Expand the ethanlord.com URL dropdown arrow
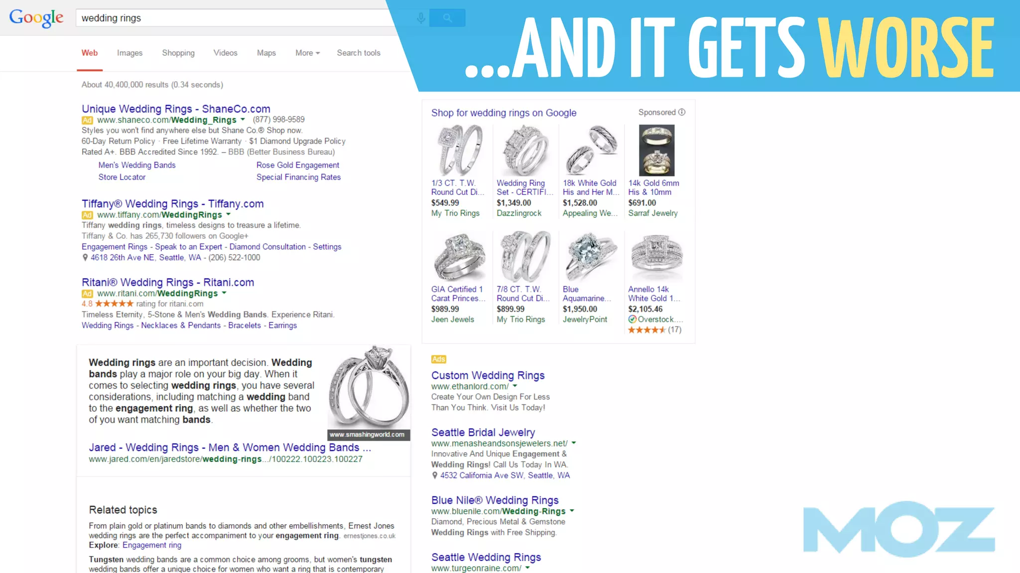 (x=515, y=386)
